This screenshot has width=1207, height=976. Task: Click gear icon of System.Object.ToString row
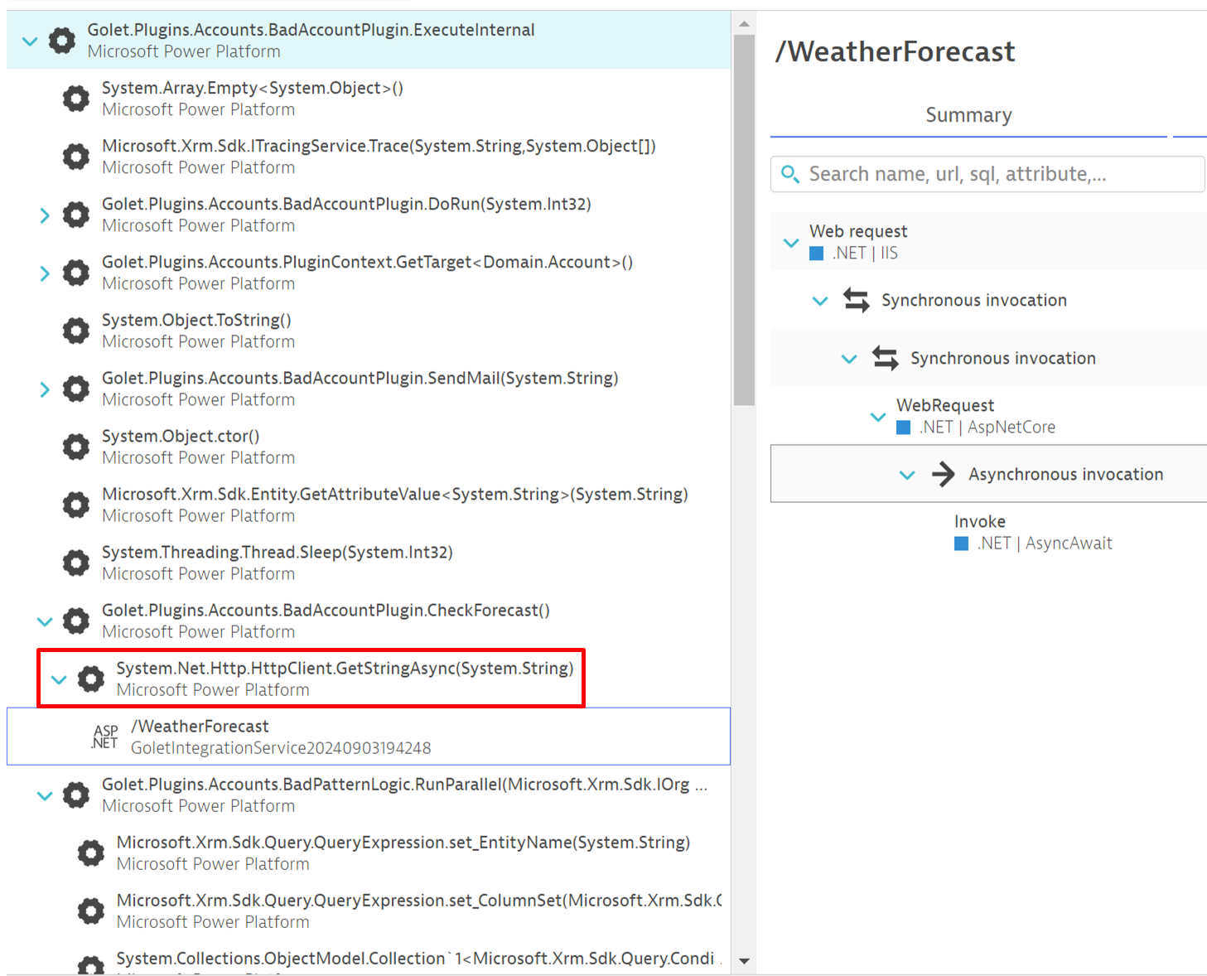[76, 330]
